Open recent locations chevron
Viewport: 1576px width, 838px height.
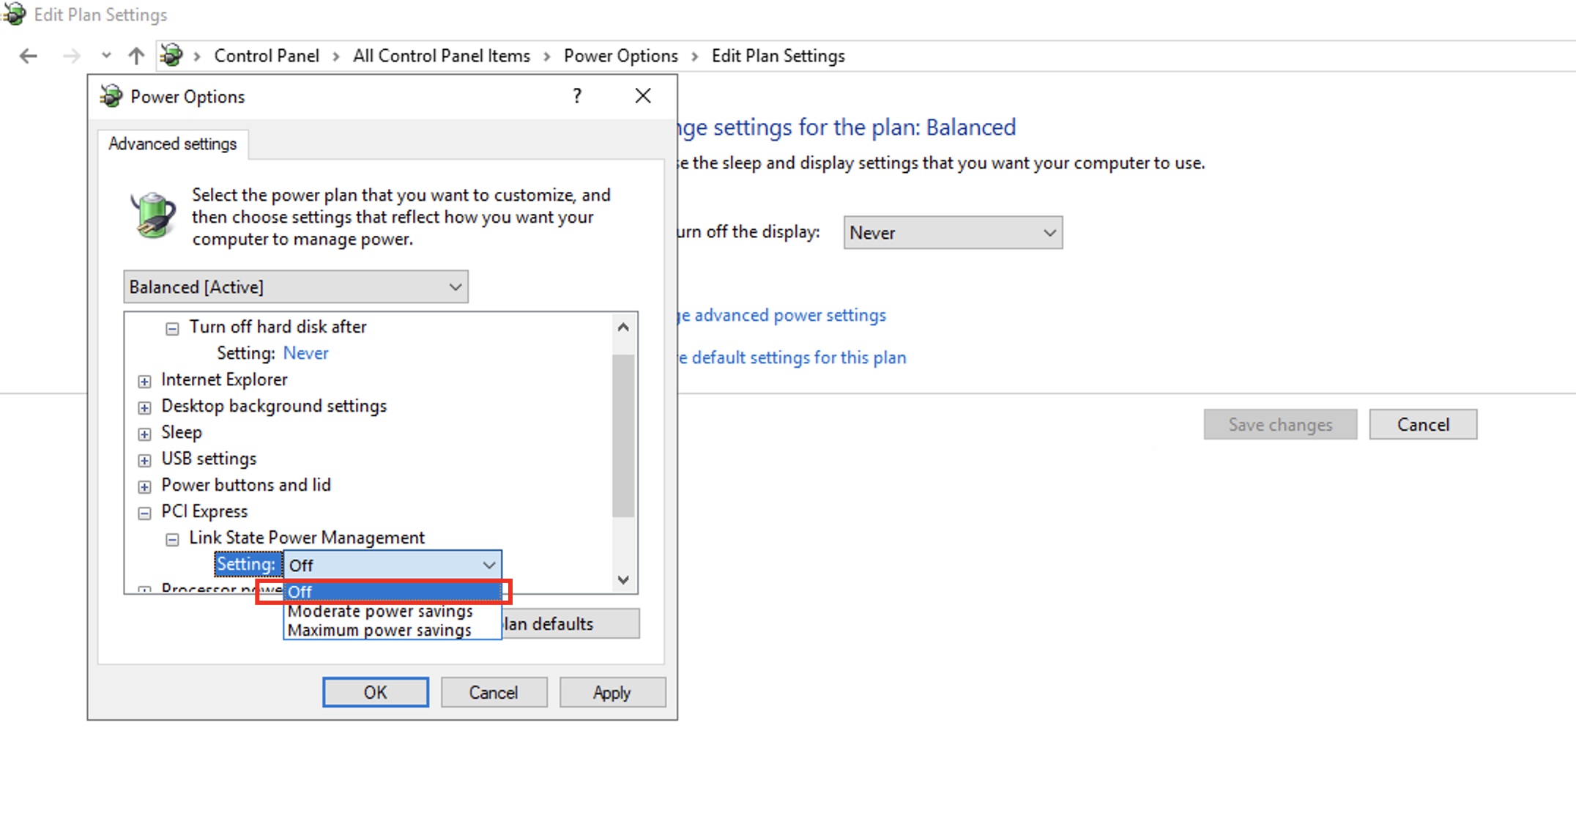tap(106, 56)
